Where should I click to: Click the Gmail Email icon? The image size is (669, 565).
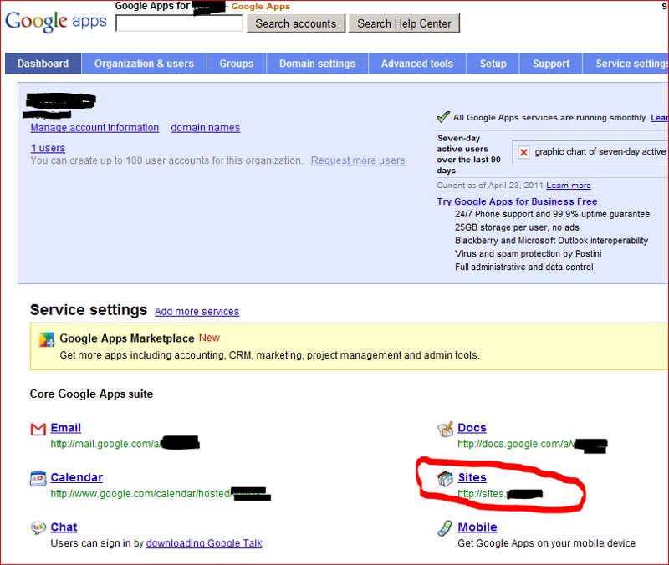tap(38, 429)
